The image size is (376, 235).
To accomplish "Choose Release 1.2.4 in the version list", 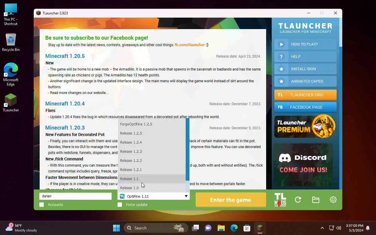I will (x=152, y=142).
